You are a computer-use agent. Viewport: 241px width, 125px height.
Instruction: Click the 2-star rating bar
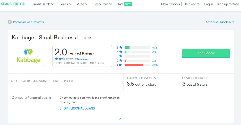click(x=137, y=61)
